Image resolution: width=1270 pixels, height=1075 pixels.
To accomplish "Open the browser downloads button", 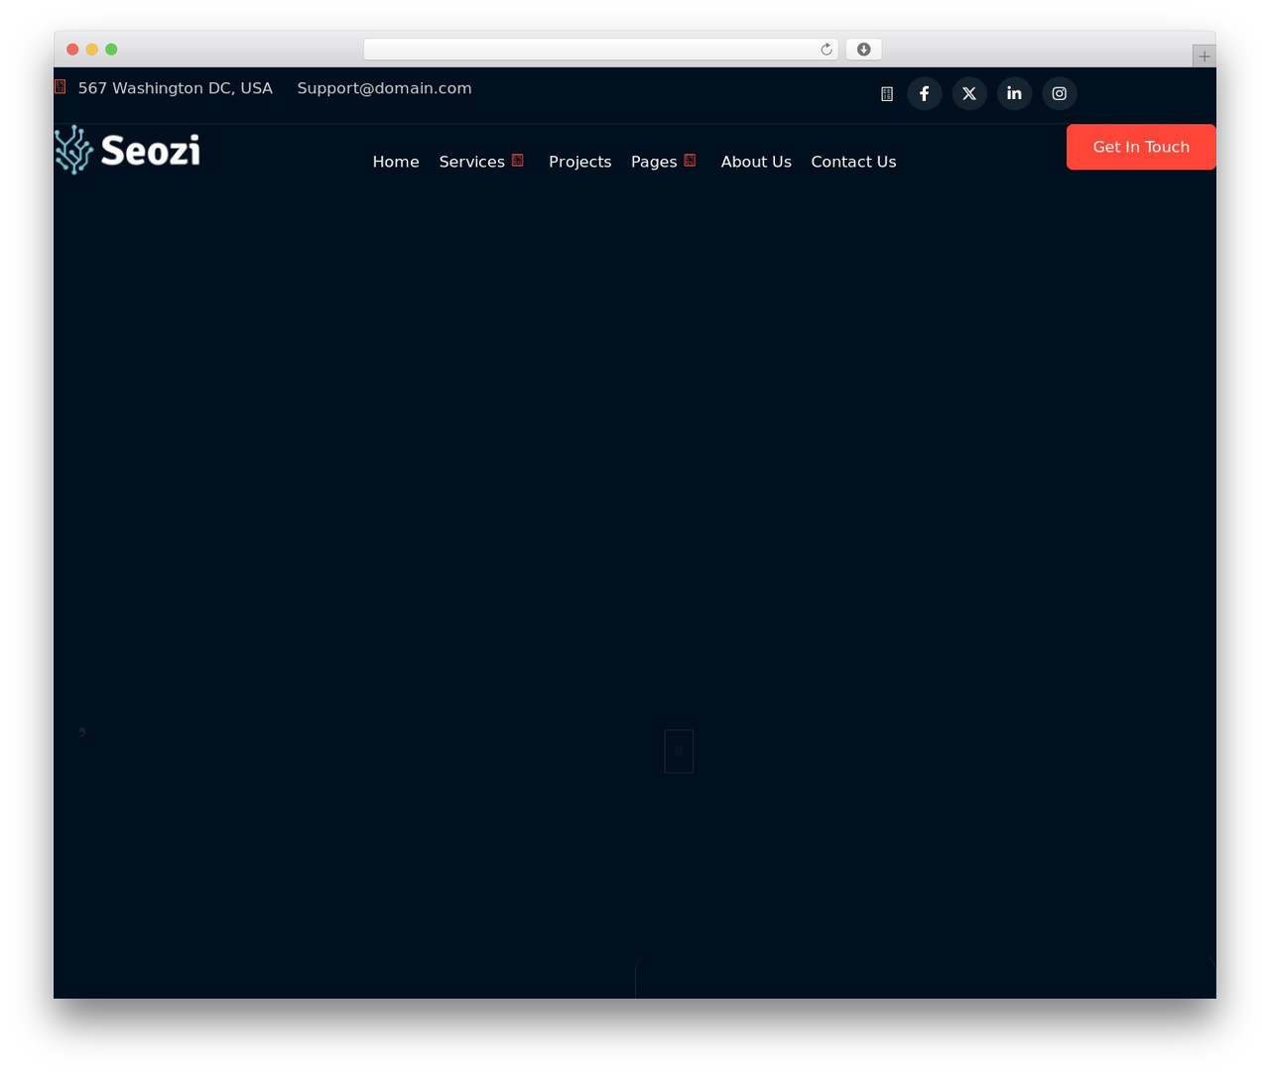I will (x=863, y=50).
